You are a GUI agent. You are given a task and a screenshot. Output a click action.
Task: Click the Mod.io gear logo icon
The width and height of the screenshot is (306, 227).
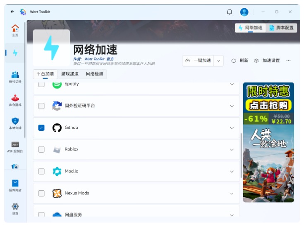[57, 171]
